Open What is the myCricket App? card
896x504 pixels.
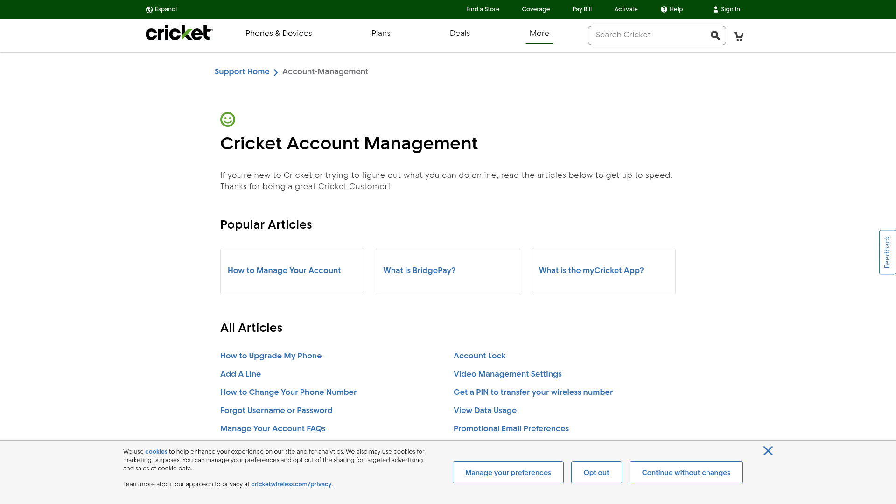tap(603, 271)
